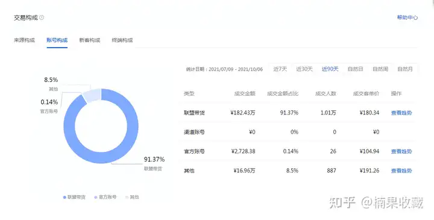
Task: Click the ¥16.96万 amount cell
Action: click(x=244, y=171)
